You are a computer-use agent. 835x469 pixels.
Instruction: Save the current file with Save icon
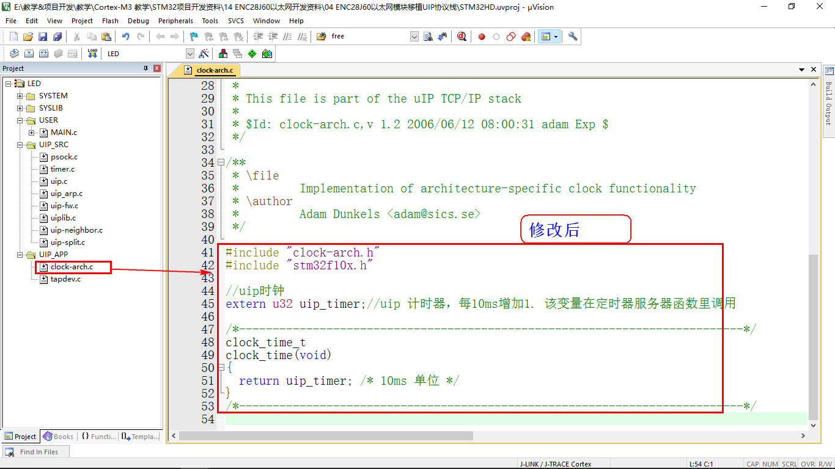click(x=43, y=37)
